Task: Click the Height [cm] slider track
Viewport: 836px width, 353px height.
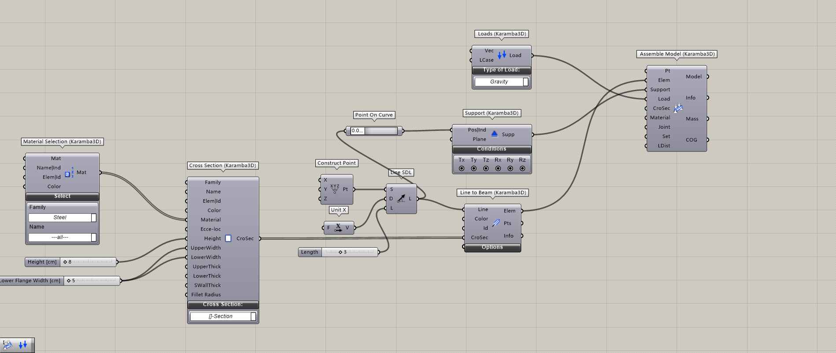Action: tap(92, 262)
